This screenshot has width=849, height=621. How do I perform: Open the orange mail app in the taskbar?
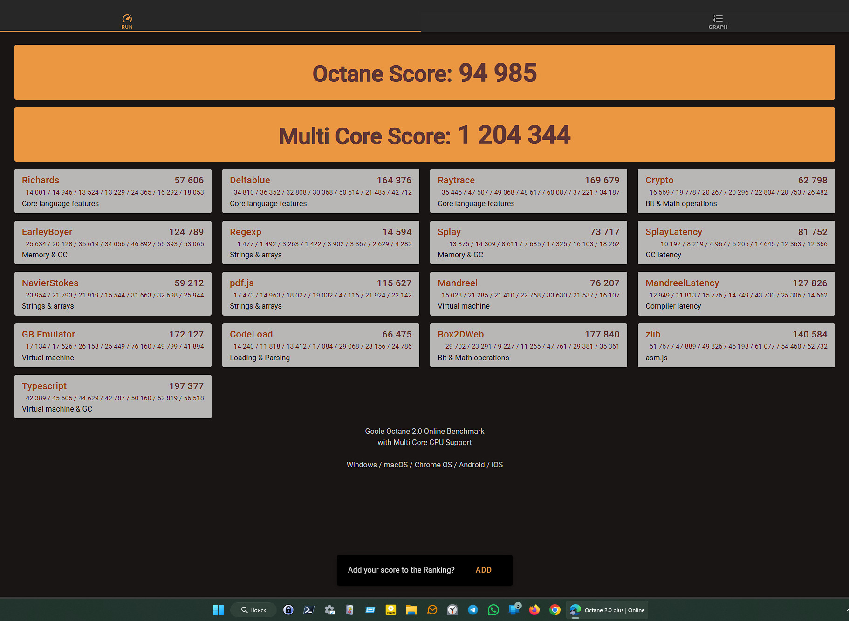pyautogui.click(x=432, y=610)
